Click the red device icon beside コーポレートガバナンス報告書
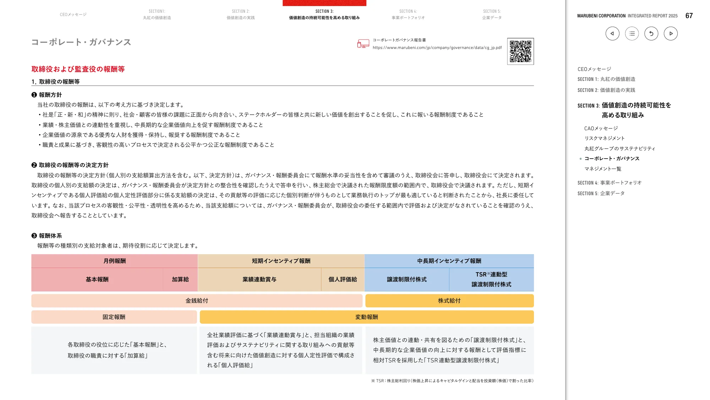This screenshot has width=710, height=400. (363, 43)
